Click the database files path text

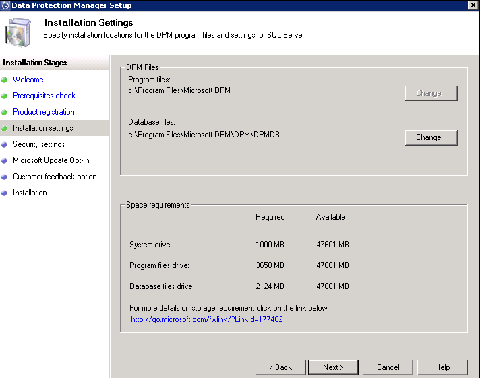point(204,135)
